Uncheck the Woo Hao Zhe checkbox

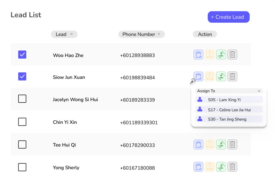tap(22, 55)
